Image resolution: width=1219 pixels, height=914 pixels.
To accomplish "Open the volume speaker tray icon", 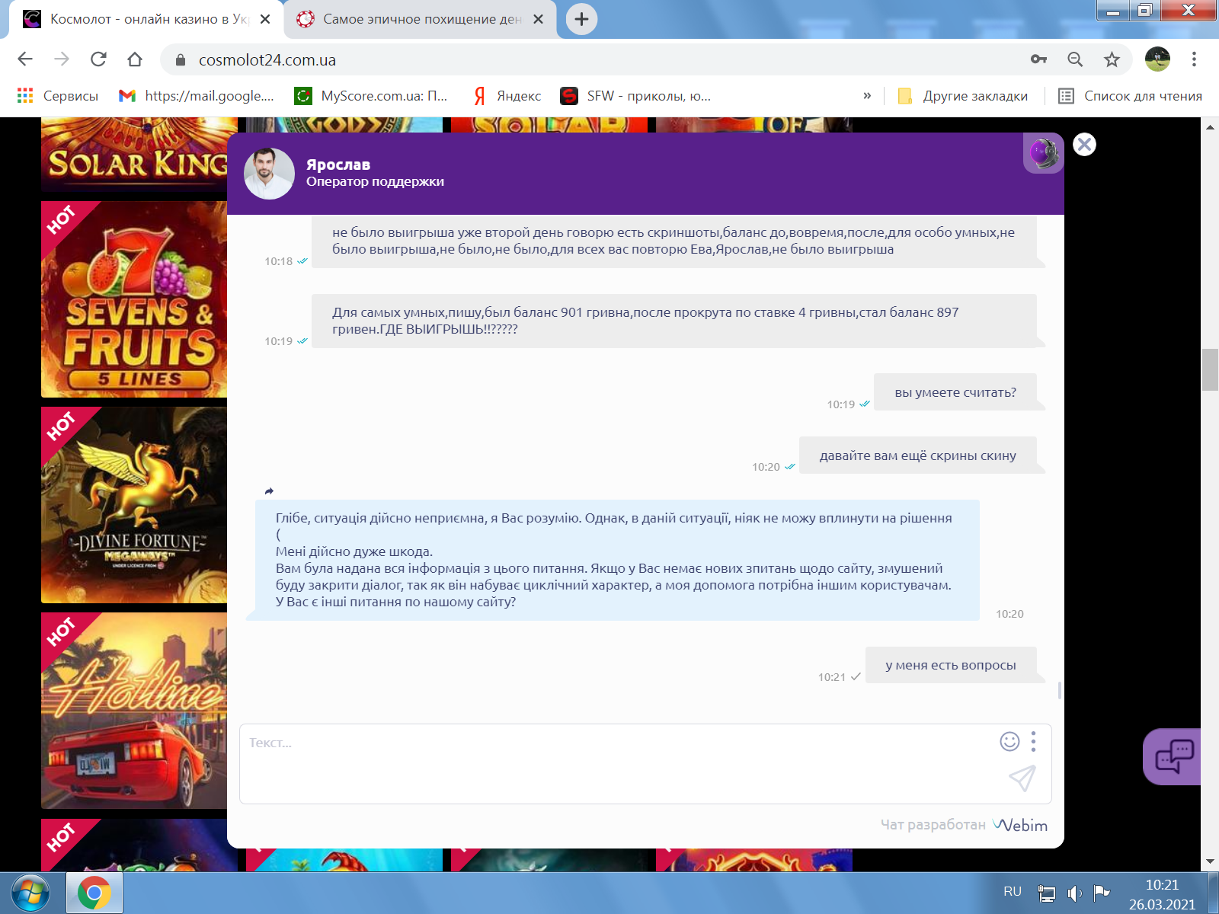I will pyautogui.click(x=1075, y=893).
